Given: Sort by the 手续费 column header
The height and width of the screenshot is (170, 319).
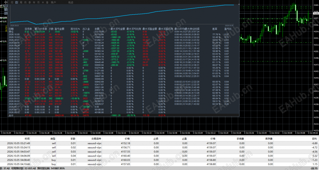Looking at the screenshot, I should (x=240, y=138).
